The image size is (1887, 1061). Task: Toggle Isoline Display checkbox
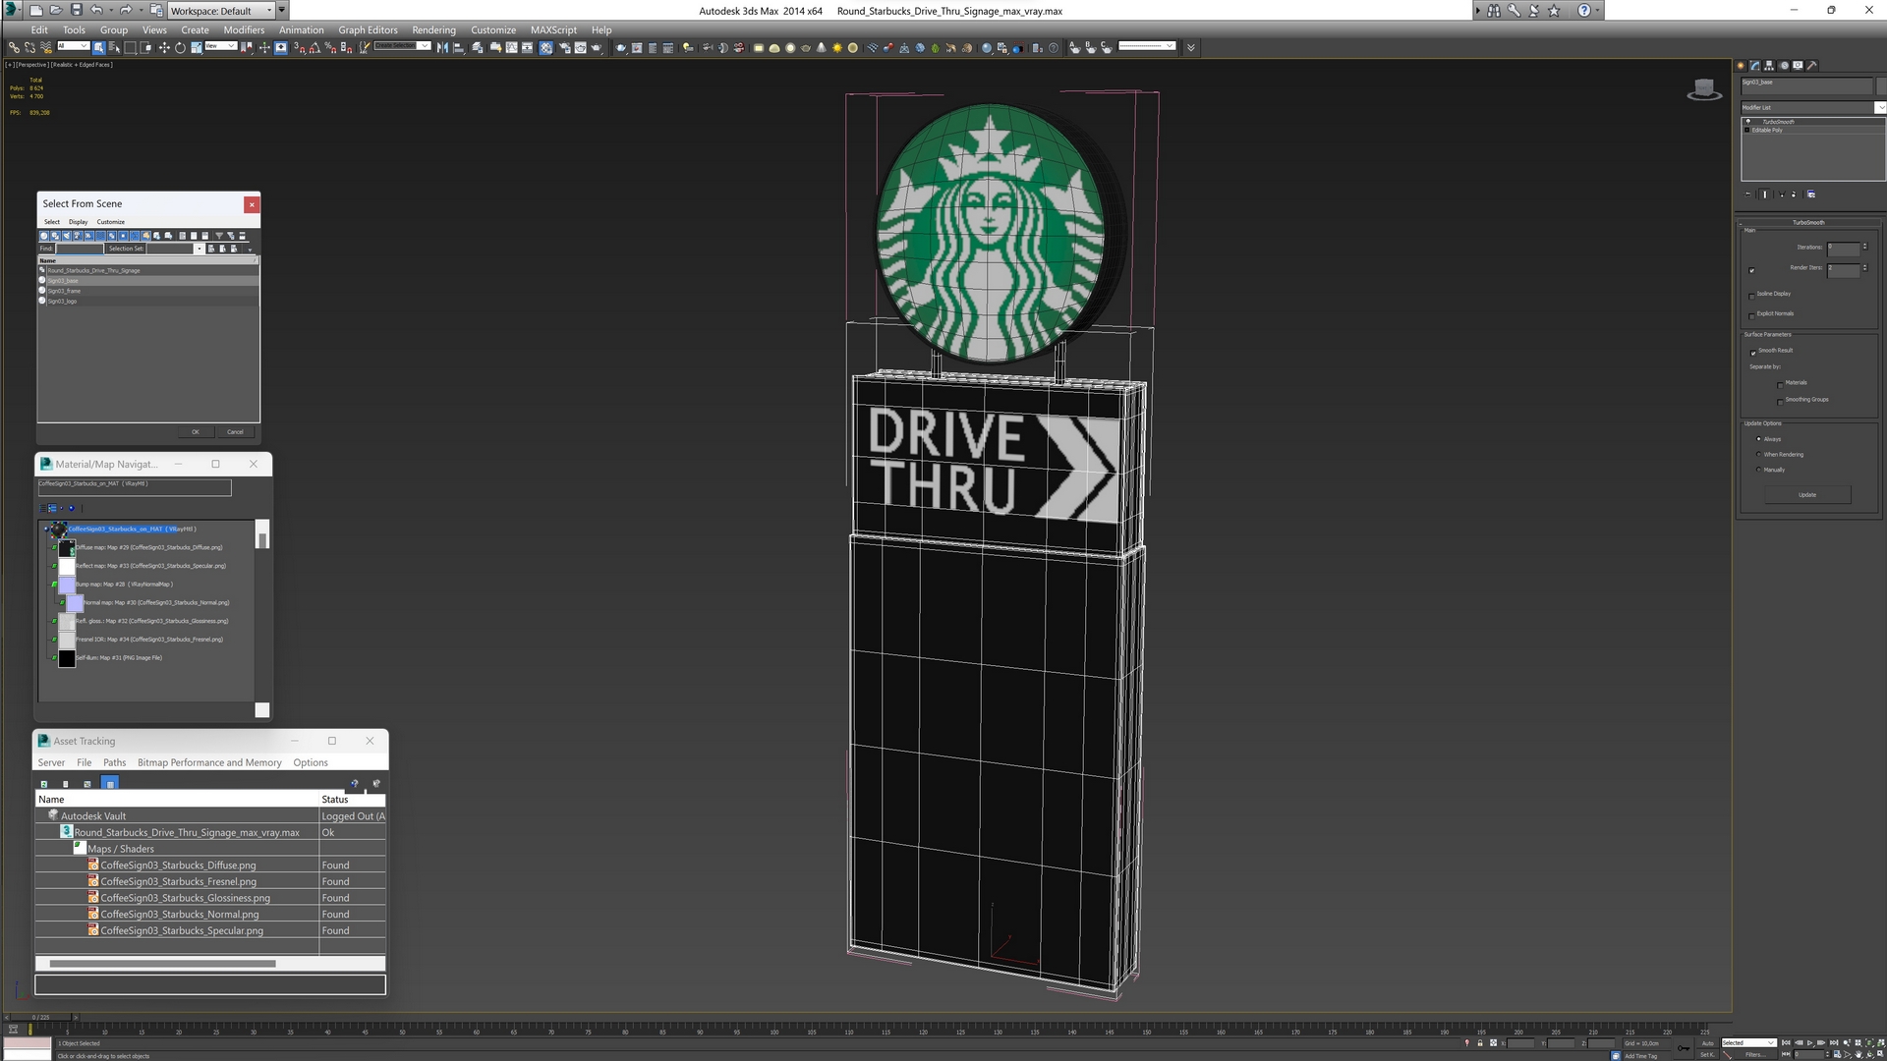click(x=1751, y=297)
